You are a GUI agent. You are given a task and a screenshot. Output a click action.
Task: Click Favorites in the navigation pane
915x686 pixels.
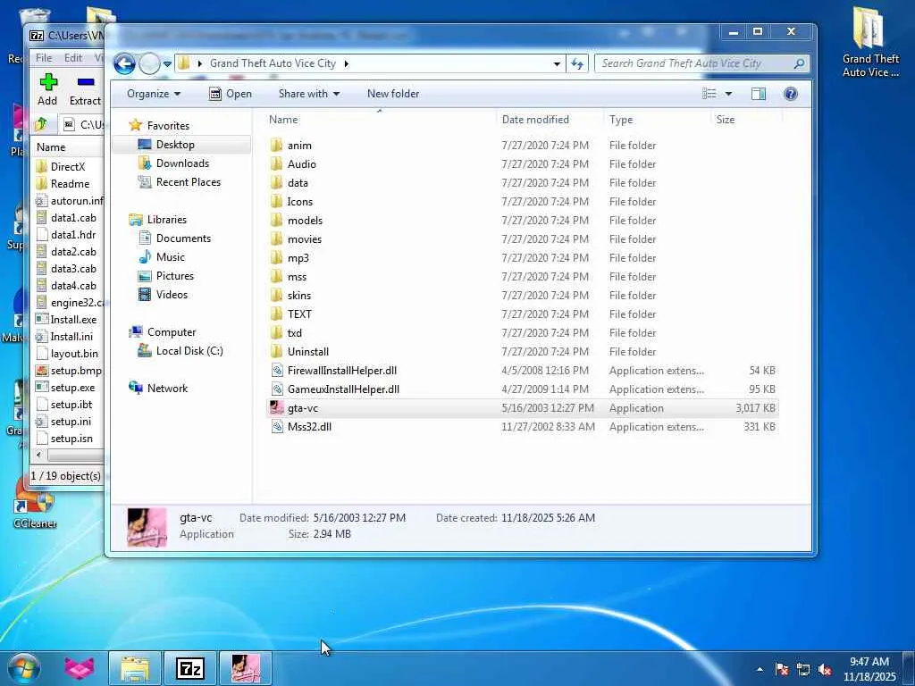[x=168, y=125]
